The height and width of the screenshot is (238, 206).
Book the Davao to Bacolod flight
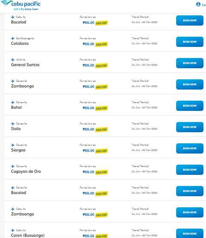190,191
